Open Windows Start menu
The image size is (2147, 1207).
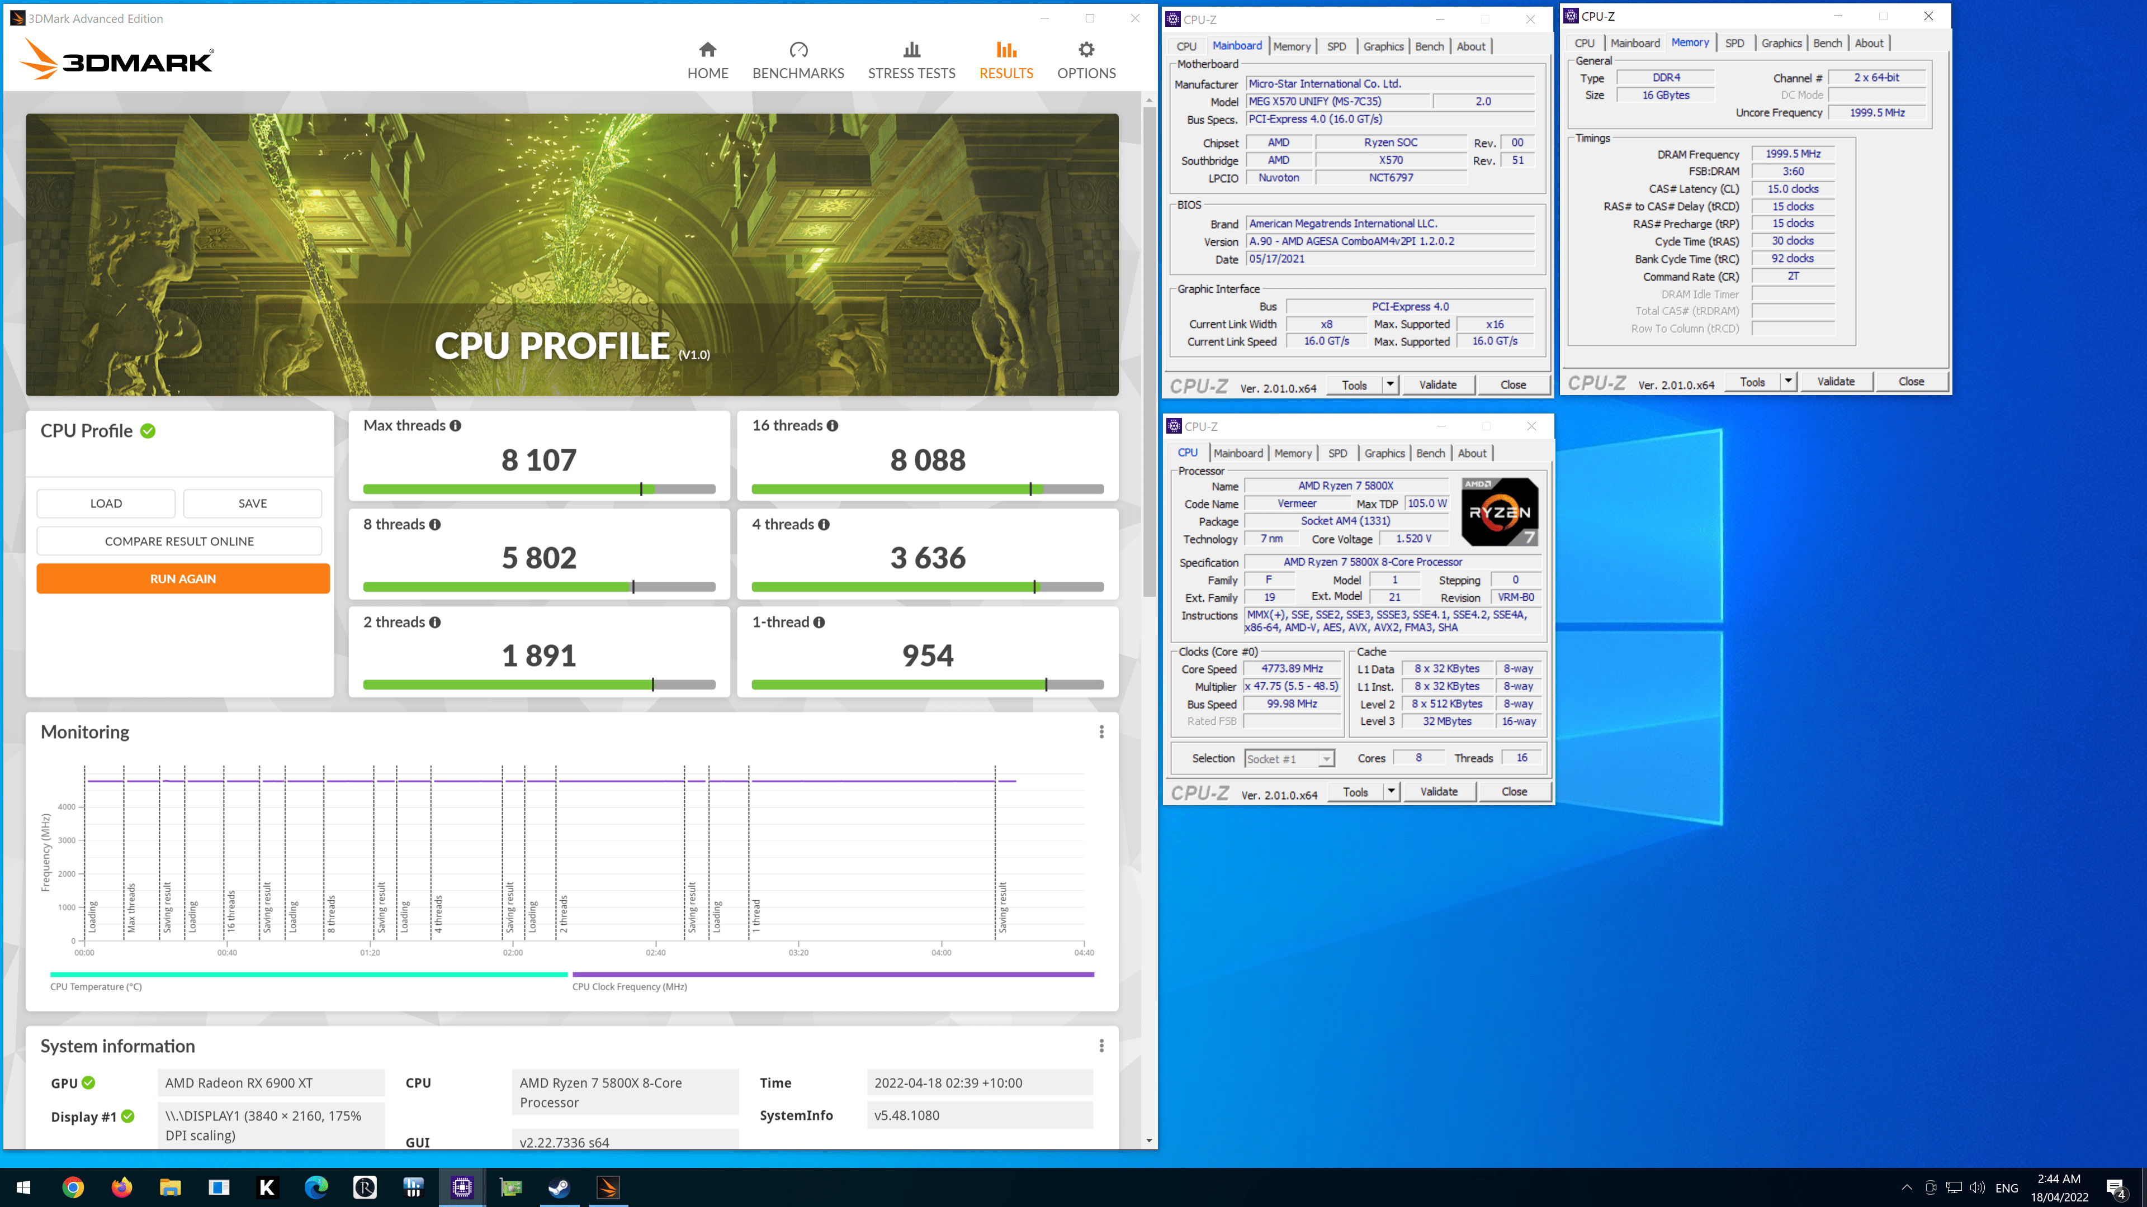pyautogui.click(x=23, y=1187)
